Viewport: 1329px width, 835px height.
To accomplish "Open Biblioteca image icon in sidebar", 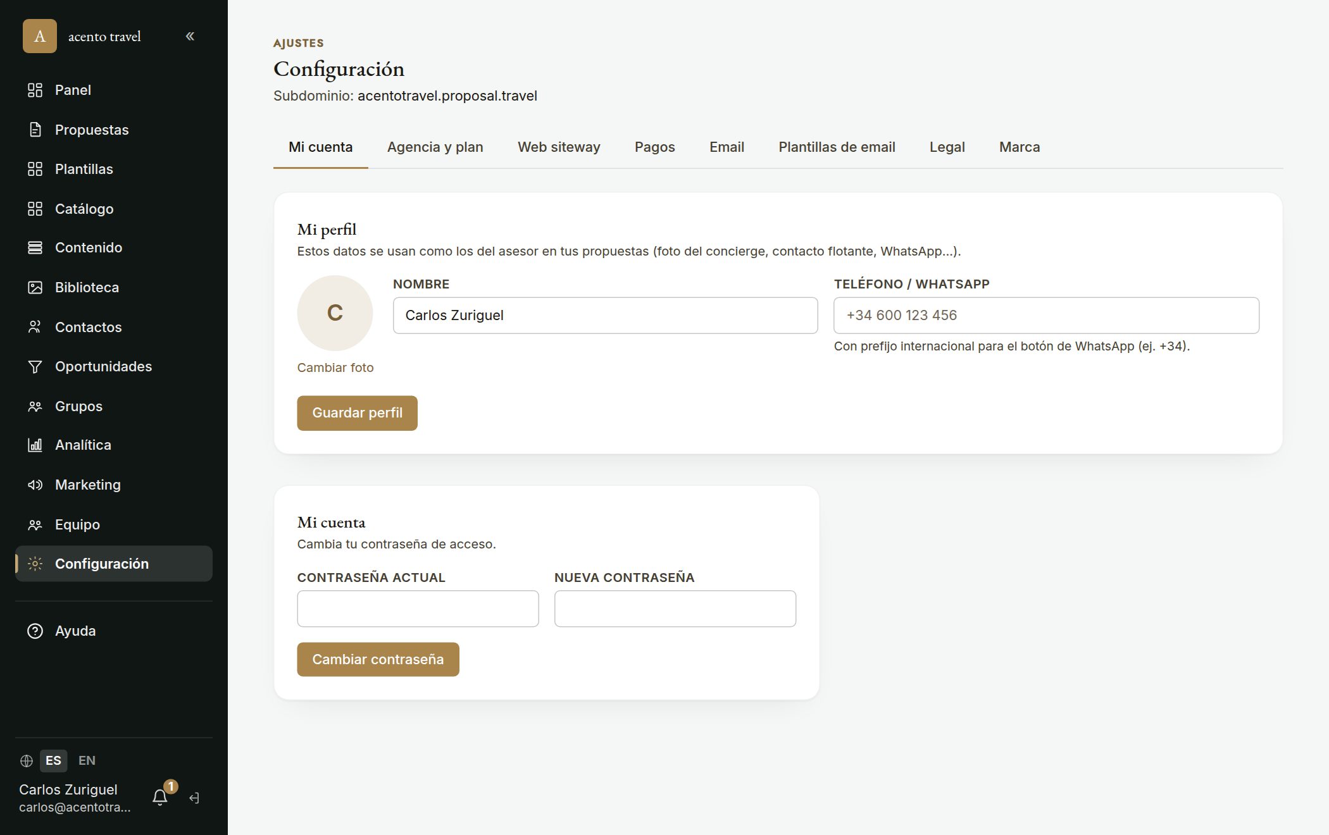I will click(x=35, y=287).
